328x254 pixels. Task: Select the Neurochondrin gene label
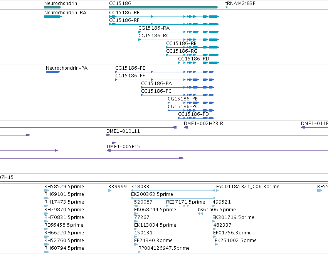click(x=61, y=3)
